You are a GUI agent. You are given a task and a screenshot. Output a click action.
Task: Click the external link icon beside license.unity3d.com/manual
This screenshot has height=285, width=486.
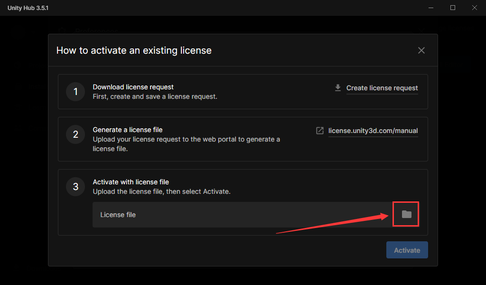(319, 131)
